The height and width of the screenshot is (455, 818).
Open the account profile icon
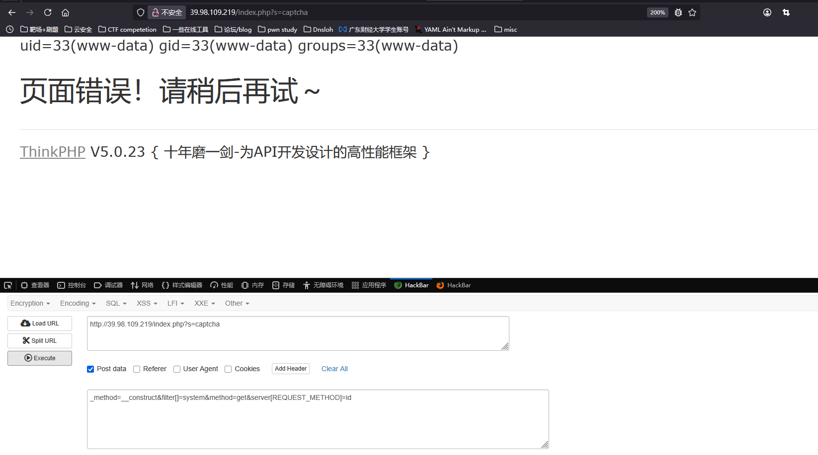(767, 12)
